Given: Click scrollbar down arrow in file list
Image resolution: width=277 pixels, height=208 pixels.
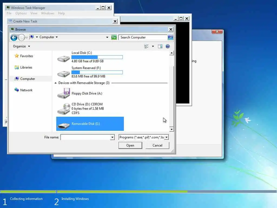Looking at the screenshot, I should (171, 129).
